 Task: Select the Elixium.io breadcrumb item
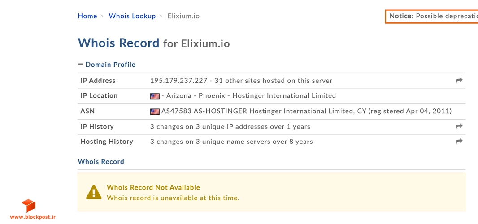pyautogui.click(x=183, y=16)
